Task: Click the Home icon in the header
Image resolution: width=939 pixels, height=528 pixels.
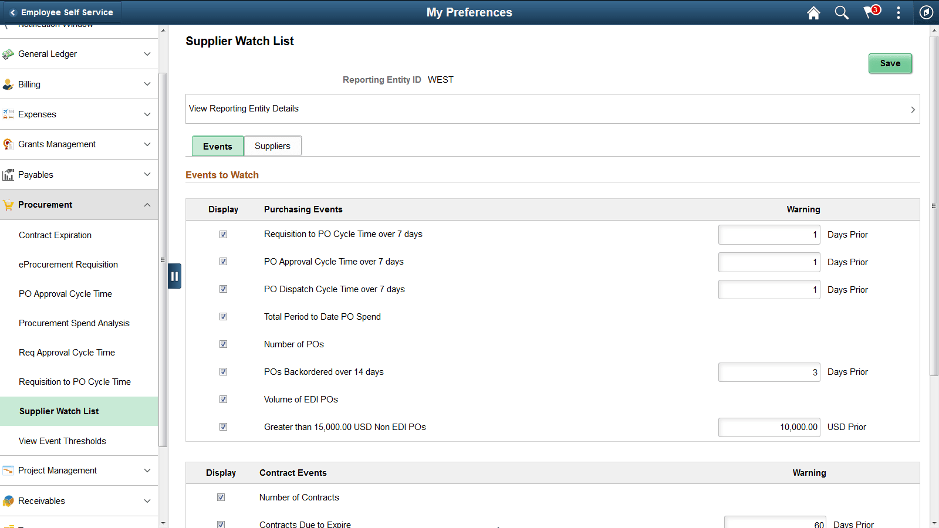Action: coord(813,12)
